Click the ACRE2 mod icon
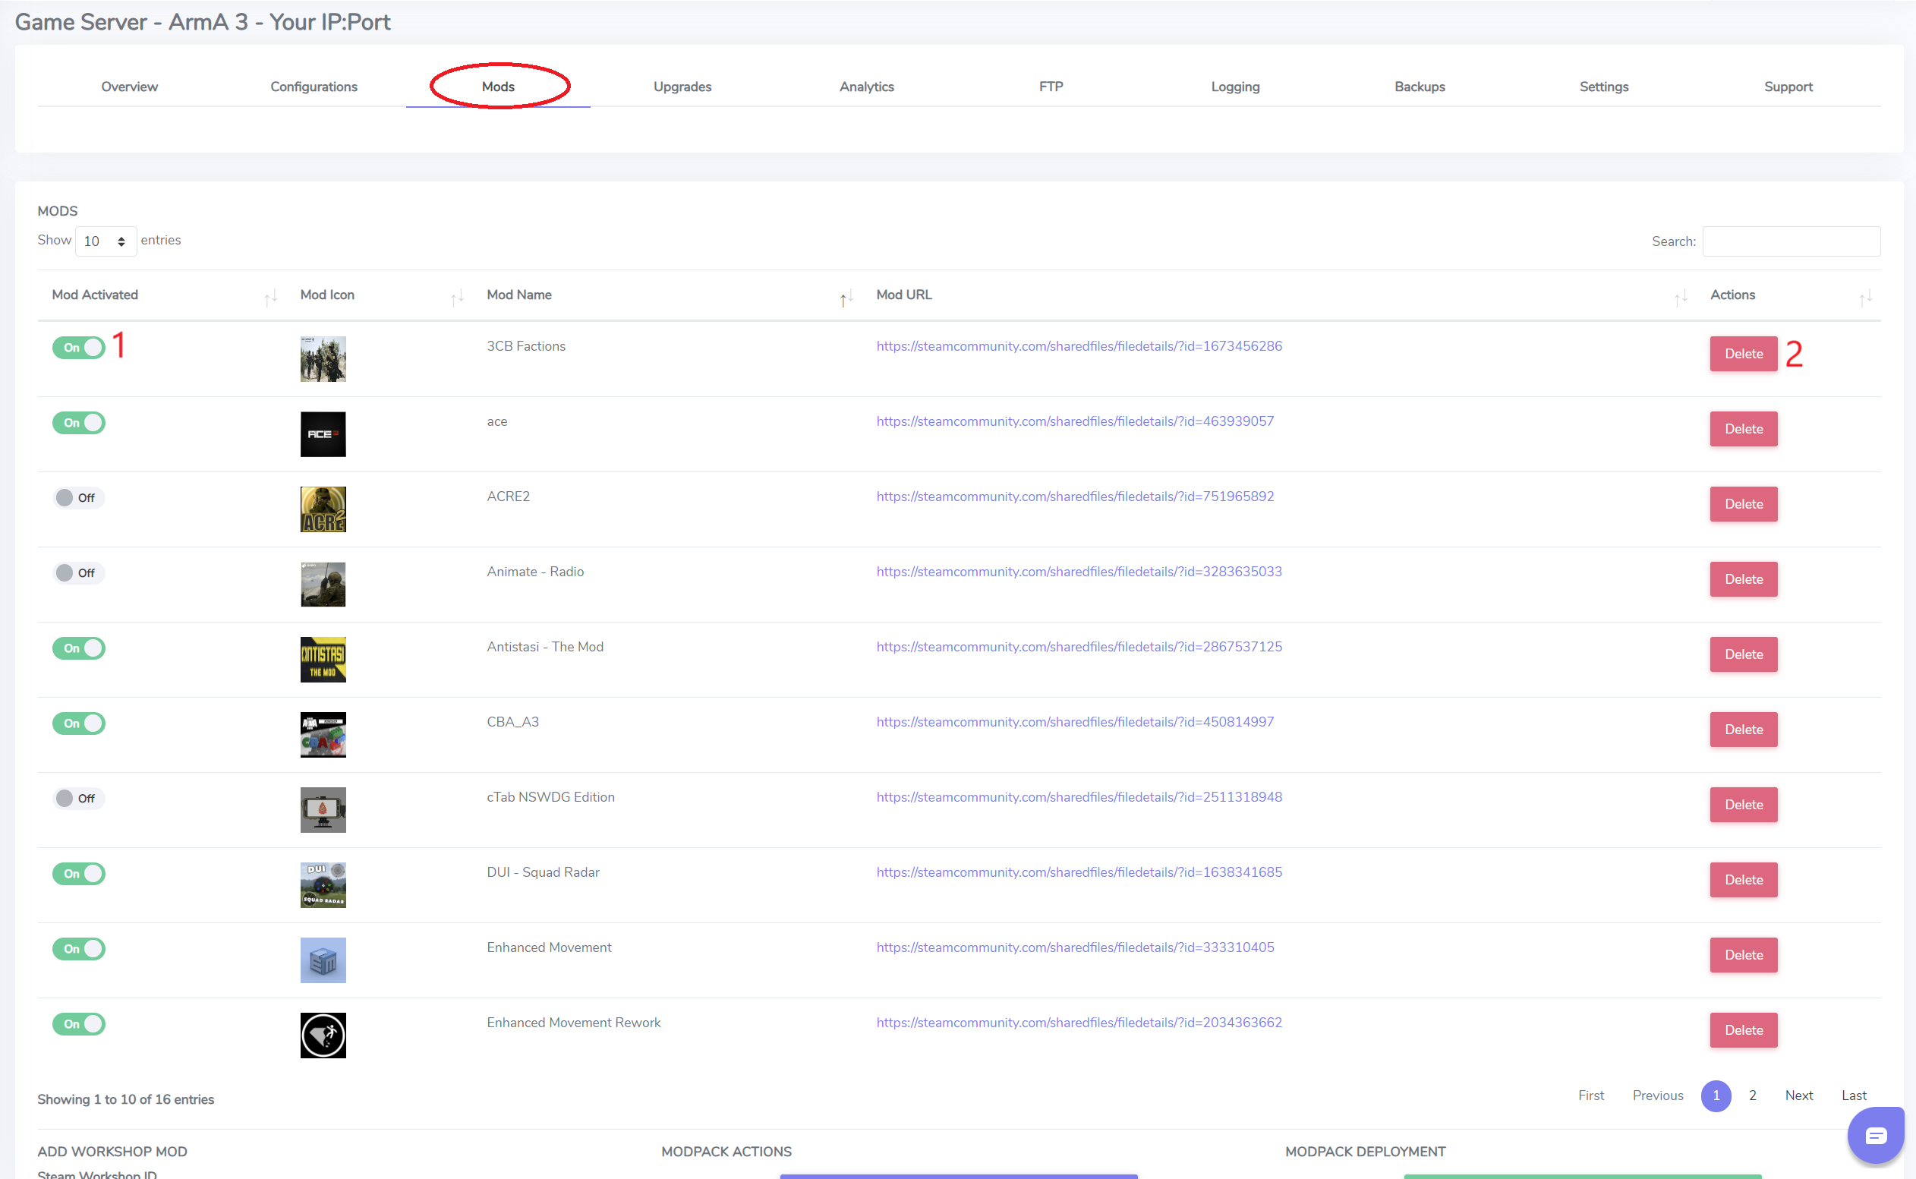Viewport: 1916px width, 1179px height. 323,509
